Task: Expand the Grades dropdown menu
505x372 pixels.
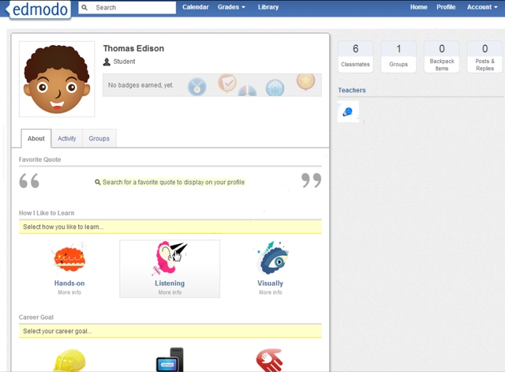Action: [x=231, y=7]
